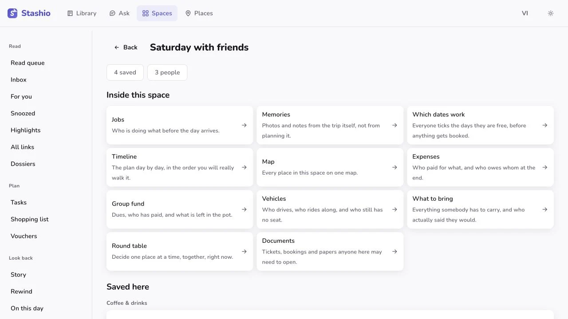Click the arrow on Which dates work card

coord(545,125)
